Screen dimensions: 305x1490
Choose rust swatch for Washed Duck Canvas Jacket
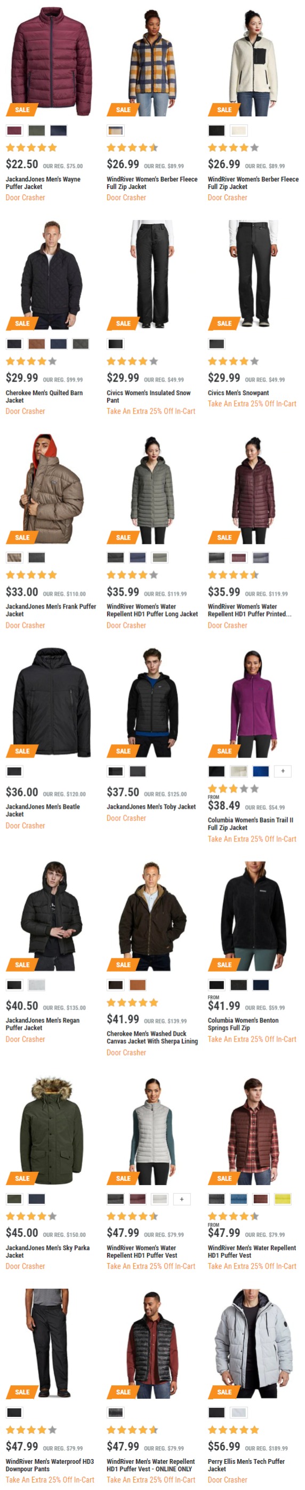click(x=138, y=985)
